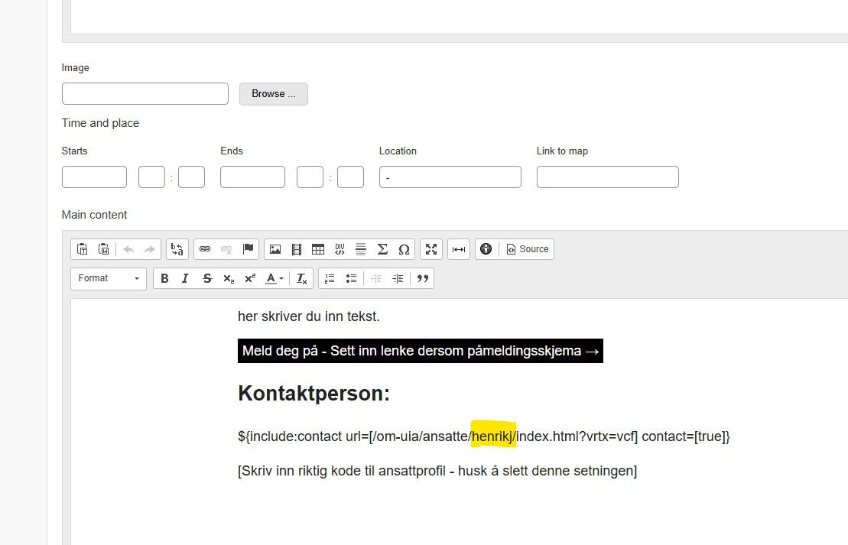Increase the indent level

coord(398,278)
